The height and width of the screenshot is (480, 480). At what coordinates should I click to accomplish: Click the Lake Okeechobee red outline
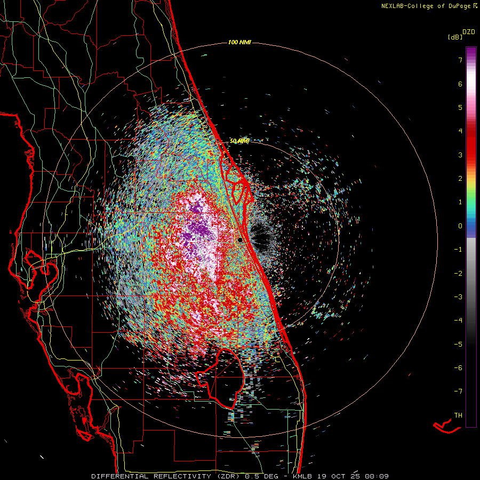220,378
